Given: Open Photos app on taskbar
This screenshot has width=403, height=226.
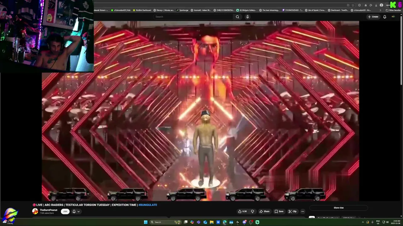Looking at the screenshot, I should [x=231, y=222].
